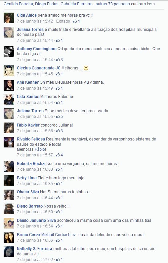Click thumbs-up icon on Rivaldo Feitosa's comment
The image size is (168, 263).
[x=58, y=155]
